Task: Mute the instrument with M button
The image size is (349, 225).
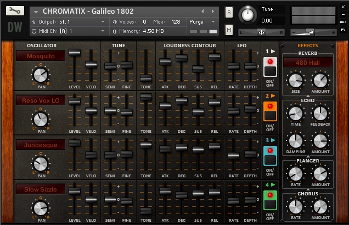Action: click(x=229, y=30)
